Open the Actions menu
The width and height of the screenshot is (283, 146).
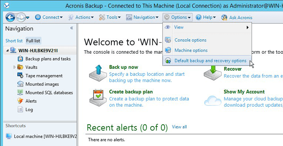click(x=85, y=17)
